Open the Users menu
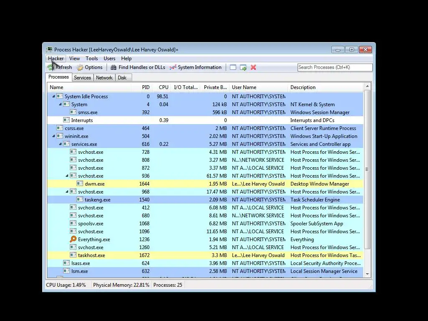The image size is (428, 321). (110, 59)
